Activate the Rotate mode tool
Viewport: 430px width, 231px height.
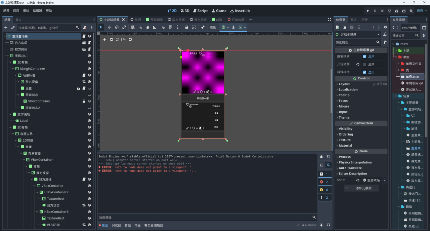point(117,27)
